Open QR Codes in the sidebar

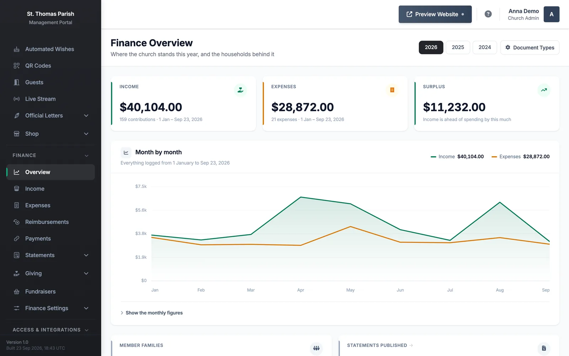pyautogui.click(x=50, y=66)
